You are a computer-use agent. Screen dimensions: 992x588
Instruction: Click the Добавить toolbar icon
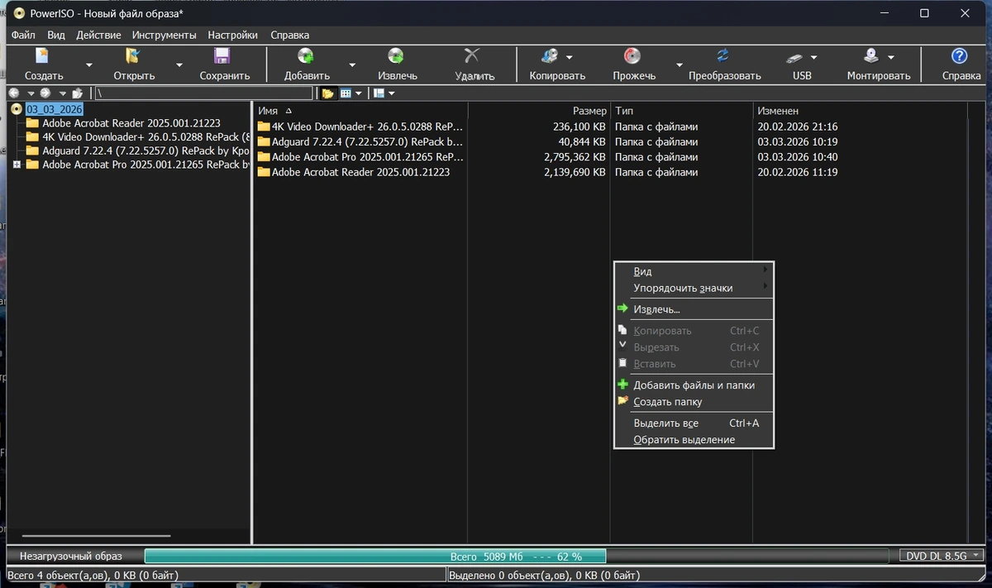point(307,56)
